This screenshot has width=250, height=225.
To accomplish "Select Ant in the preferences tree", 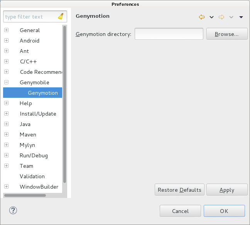I will 24,51.
